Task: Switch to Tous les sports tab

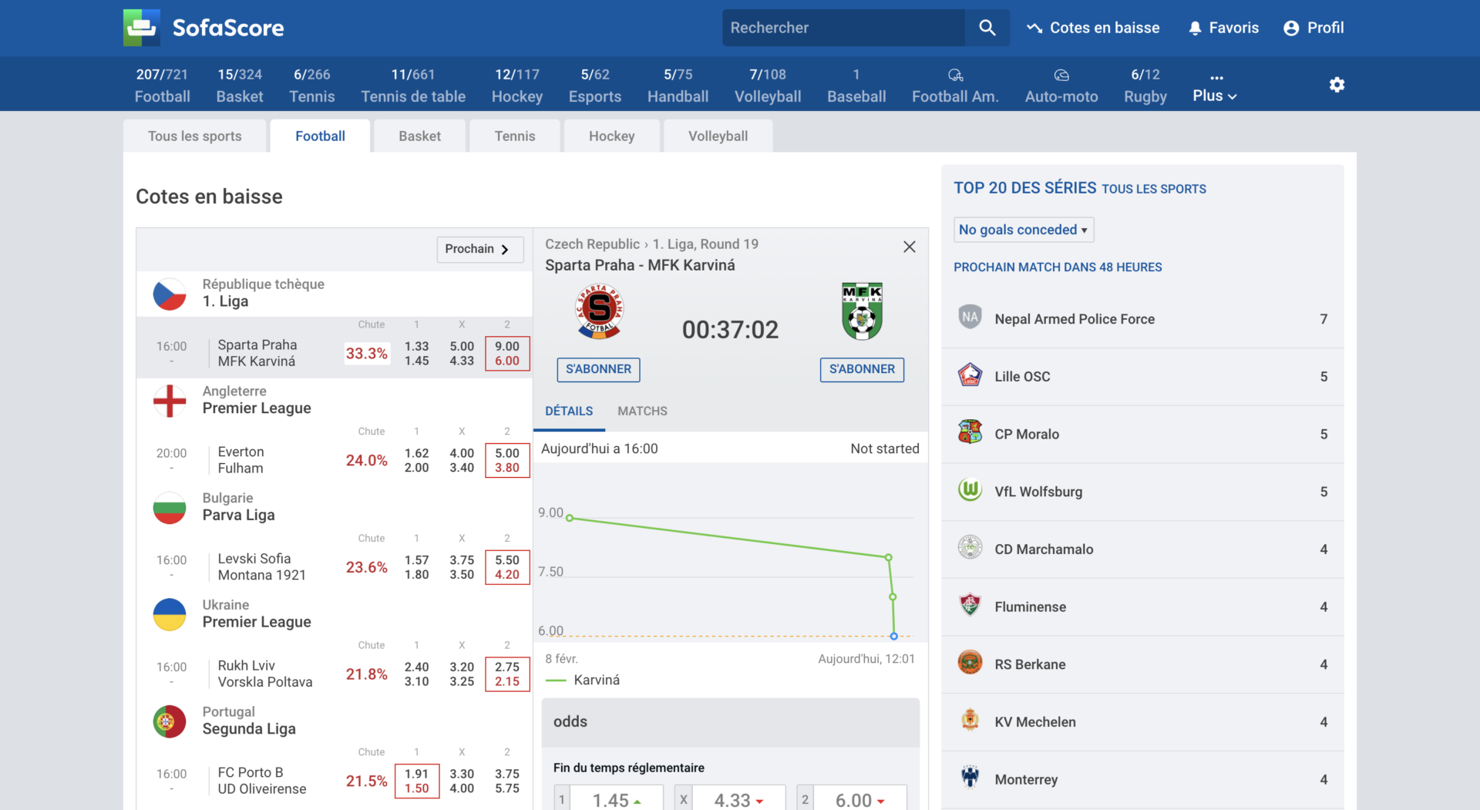Action: tap(195, 136)
